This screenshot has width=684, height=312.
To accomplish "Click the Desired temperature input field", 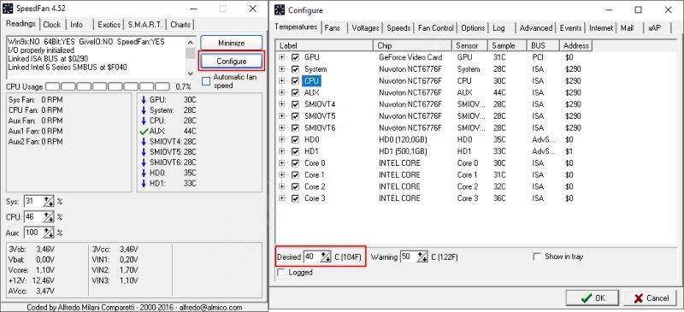I will tap(312, 257).
